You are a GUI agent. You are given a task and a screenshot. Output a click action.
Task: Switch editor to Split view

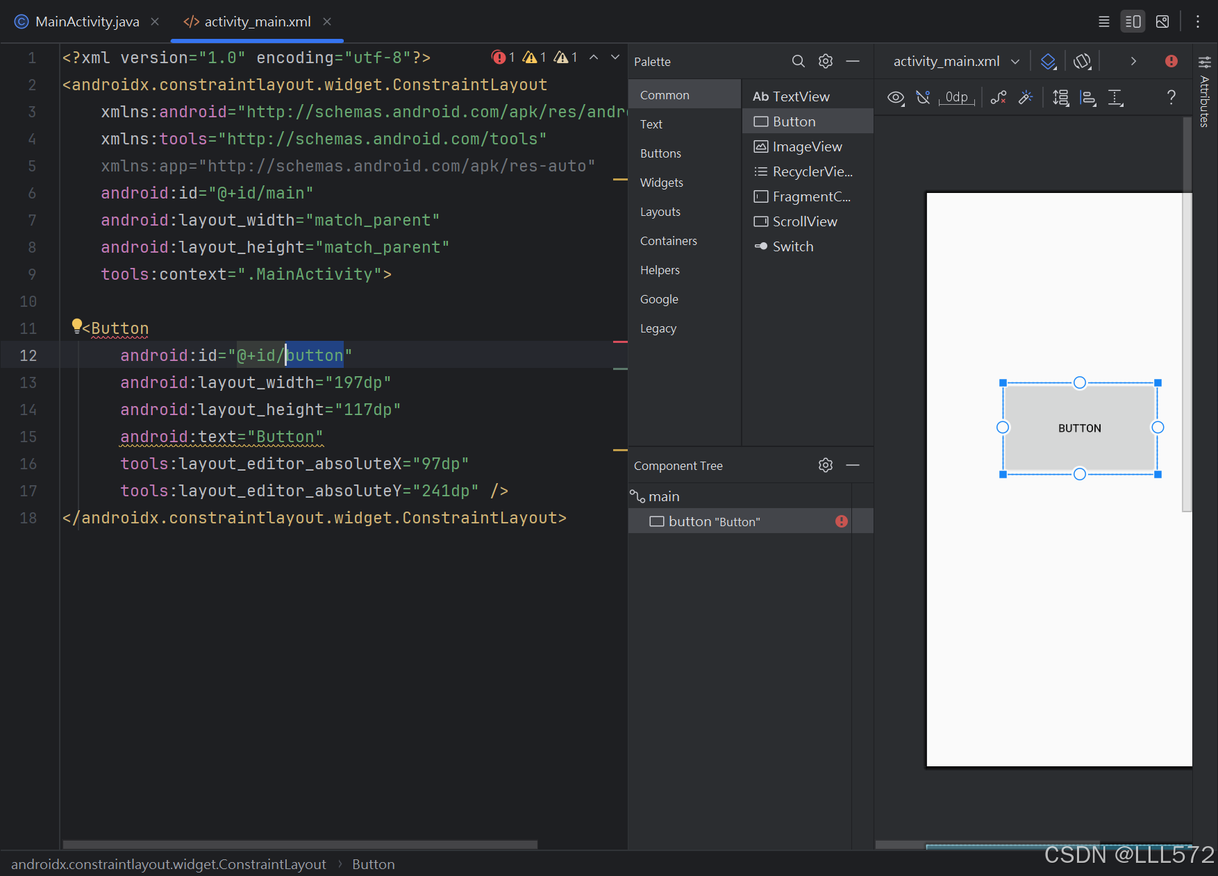pyautogui.click(x=1133, y=22)
